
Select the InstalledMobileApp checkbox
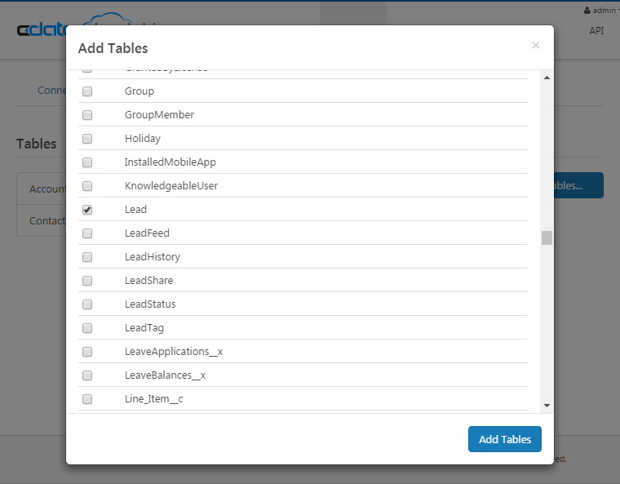pyautogui.click(x=87, y=162)
